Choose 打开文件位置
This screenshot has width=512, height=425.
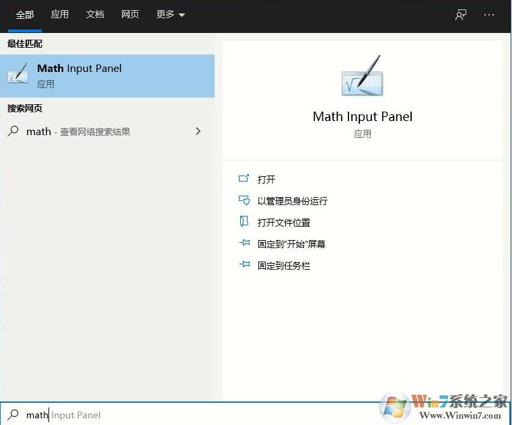pos(283,223)
